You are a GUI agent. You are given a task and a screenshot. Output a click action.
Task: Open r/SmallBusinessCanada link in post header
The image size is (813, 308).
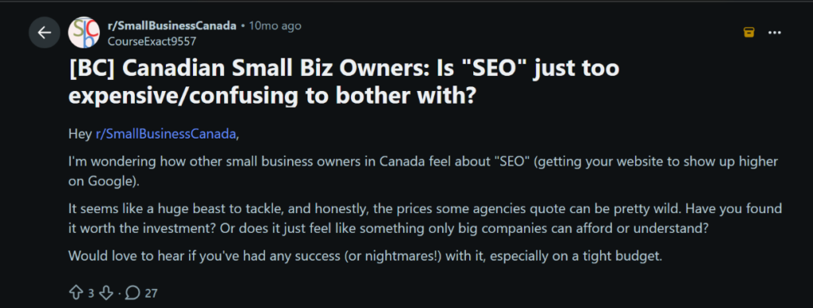pyautogui.click(x=171, y=25)
